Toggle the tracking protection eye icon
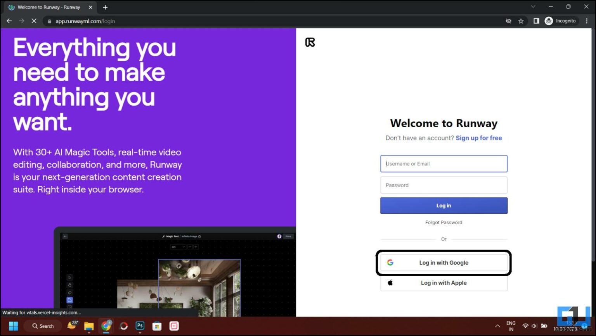This screenshot has width=596, height=336. [x=509, y=21]
